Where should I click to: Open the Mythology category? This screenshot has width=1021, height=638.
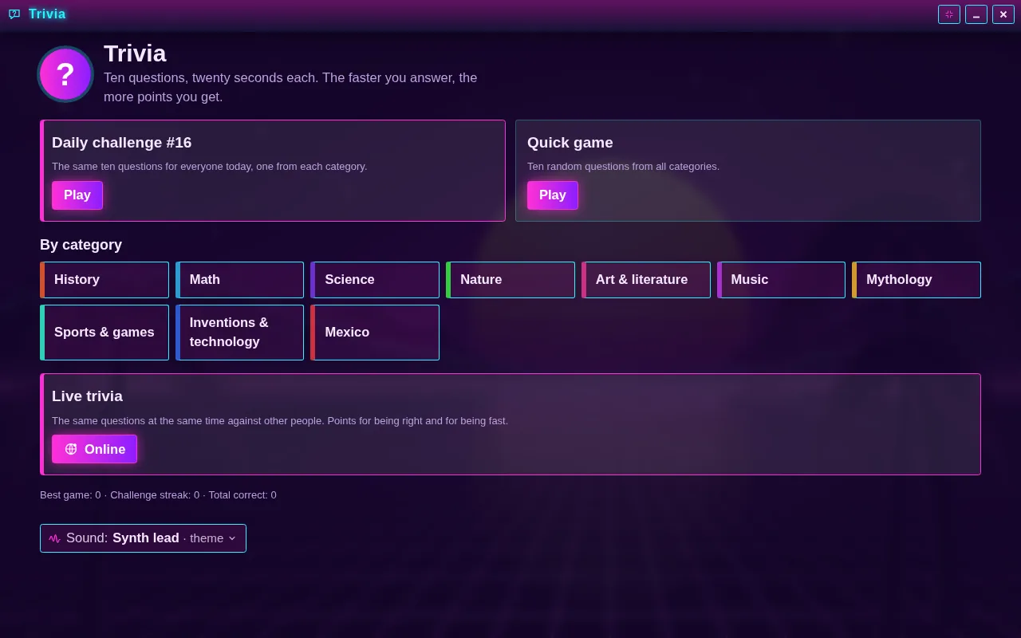pyautogui.click(x=917, y=280)
